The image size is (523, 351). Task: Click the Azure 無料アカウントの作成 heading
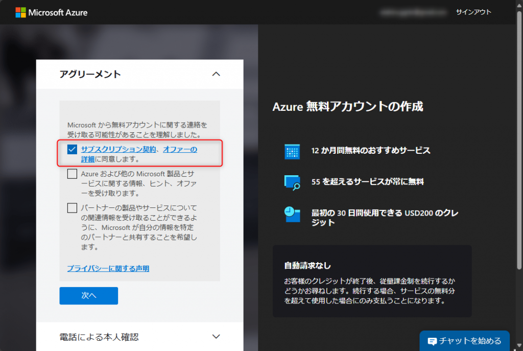coord(348,106)
